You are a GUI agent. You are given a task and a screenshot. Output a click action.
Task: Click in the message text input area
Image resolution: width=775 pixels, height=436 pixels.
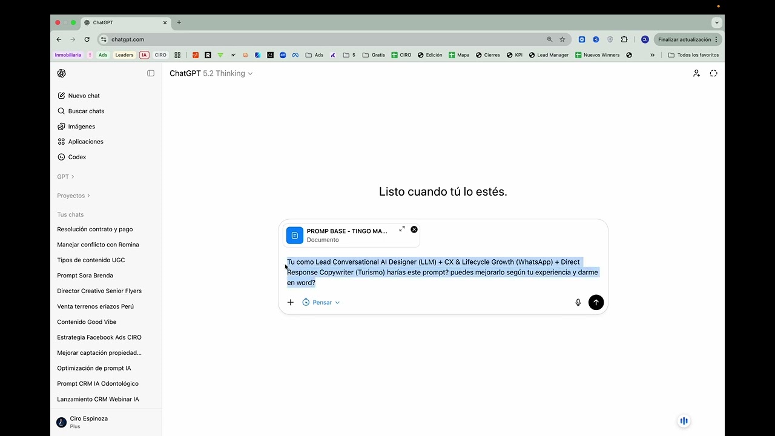click(x=443, y=272)
